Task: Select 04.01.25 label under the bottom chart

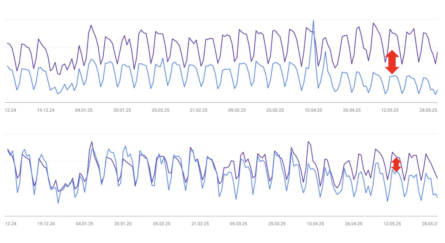Action: (84, 224)
